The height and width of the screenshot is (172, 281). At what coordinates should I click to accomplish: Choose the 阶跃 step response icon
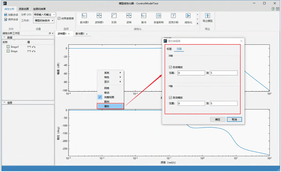point(114,16)
